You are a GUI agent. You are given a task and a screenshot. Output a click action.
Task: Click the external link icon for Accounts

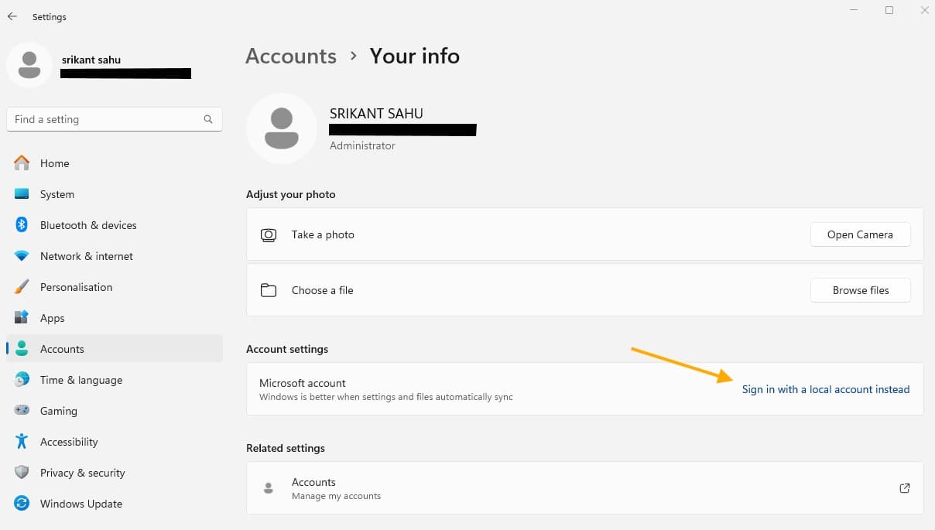[904, 488]
